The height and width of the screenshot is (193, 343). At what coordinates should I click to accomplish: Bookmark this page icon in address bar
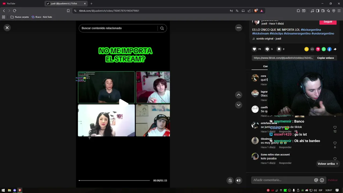click(68, 11)
